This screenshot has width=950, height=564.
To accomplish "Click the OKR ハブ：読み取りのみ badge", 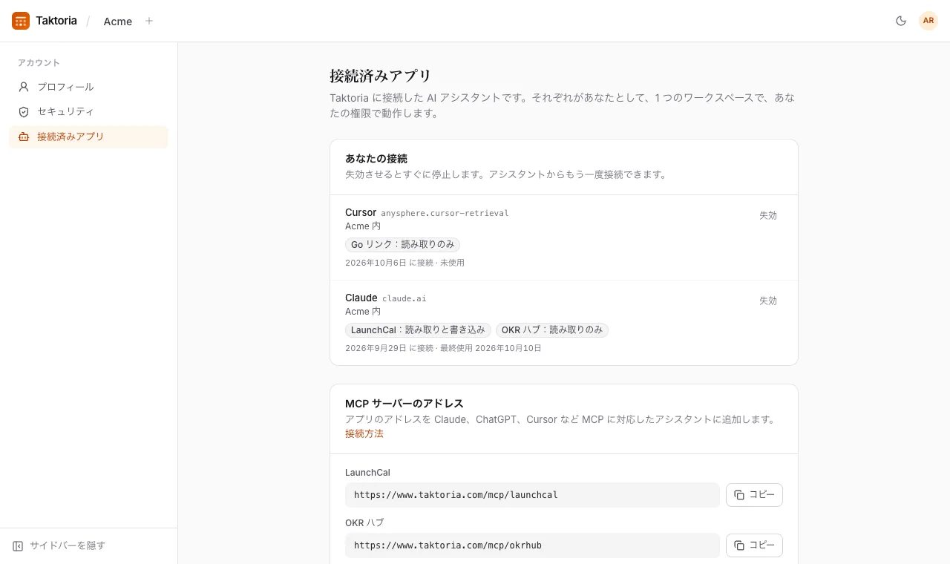I will pos(552,329).
